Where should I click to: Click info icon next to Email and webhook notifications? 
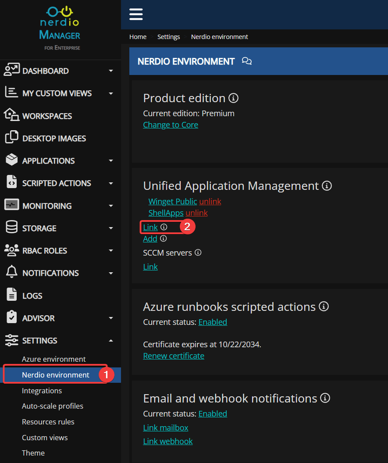click(325, 398)
